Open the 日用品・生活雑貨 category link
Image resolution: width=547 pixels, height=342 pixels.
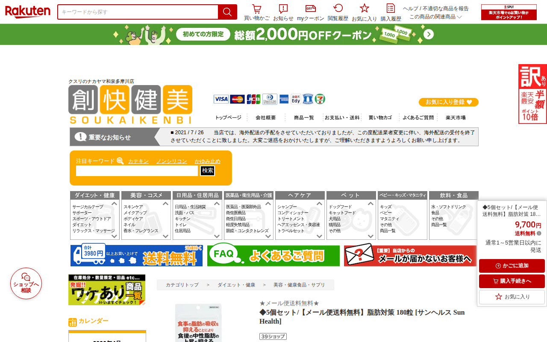click(190, 207)
